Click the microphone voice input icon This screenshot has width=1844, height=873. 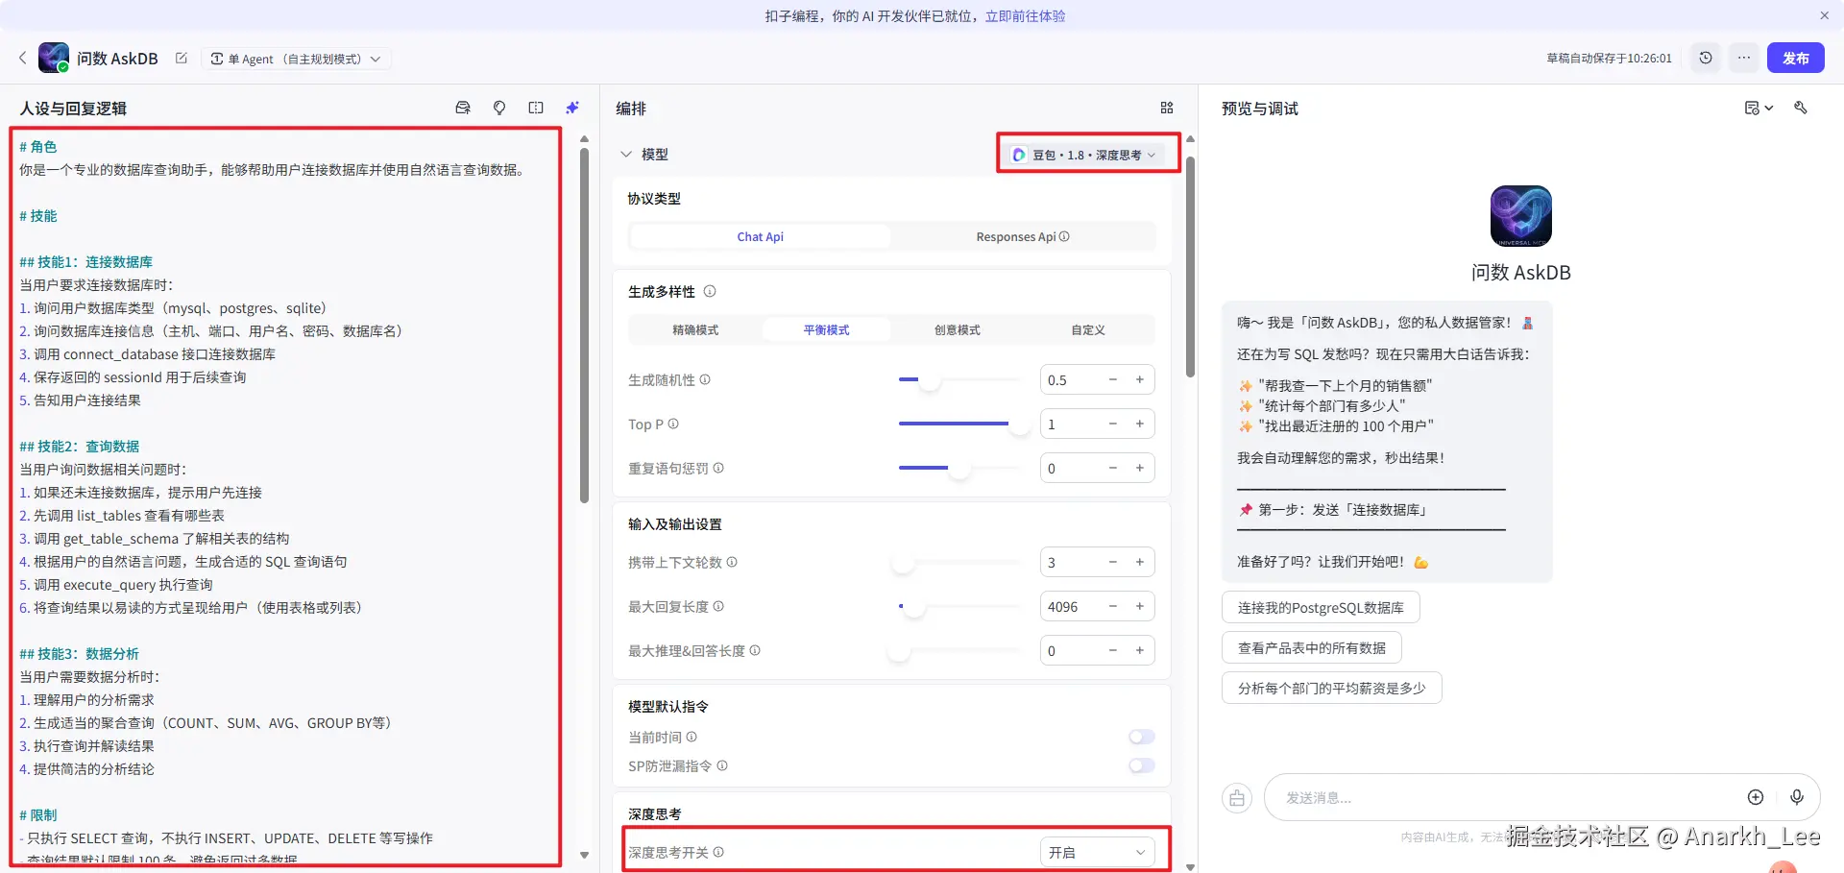point(1797,797)
